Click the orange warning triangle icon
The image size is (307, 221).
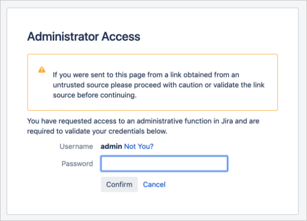(42, 70)
